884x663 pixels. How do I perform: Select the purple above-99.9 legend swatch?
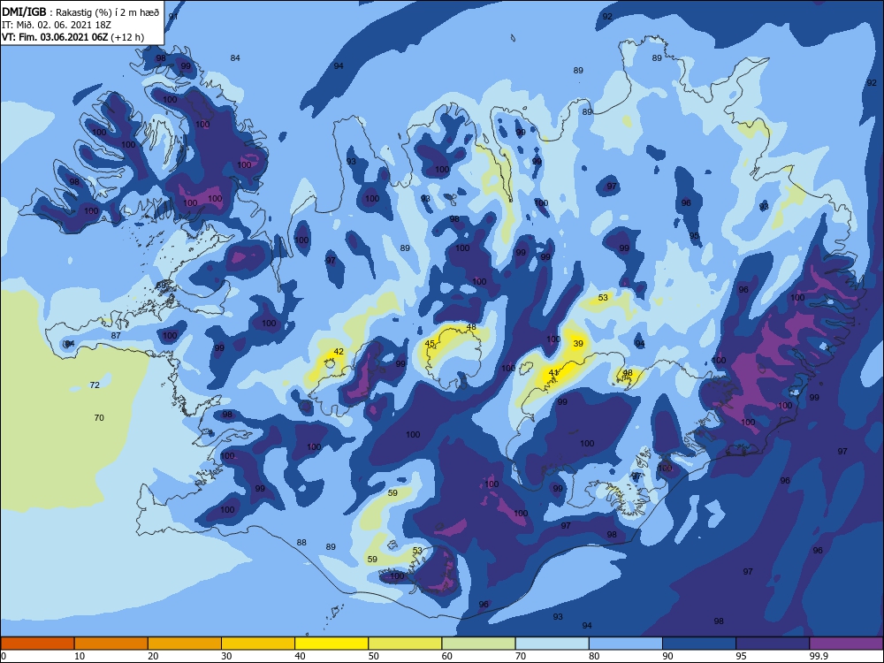[x=846, y=644]
